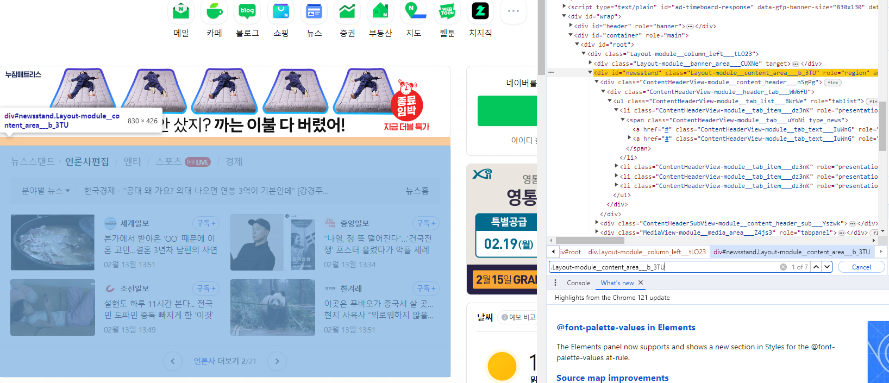Screen dimensions: 889x383
Task: Click ellipsis actions beside the newsstand node
Action: (x=551, y=72)
